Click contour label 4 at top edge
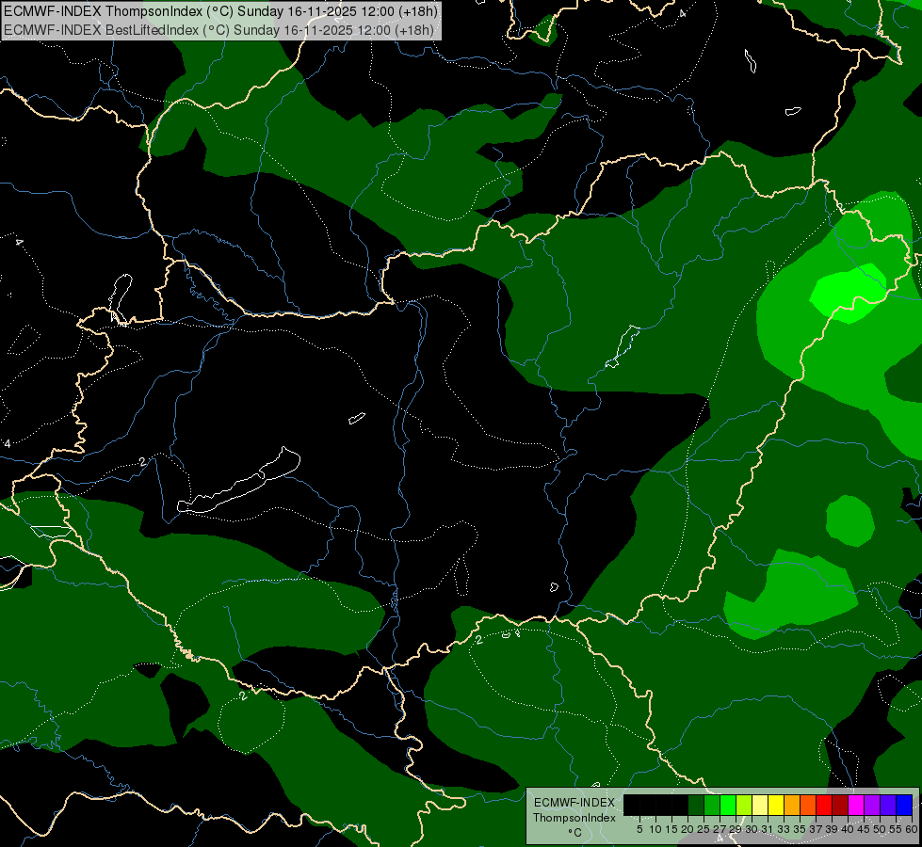 tap(682, 14)
